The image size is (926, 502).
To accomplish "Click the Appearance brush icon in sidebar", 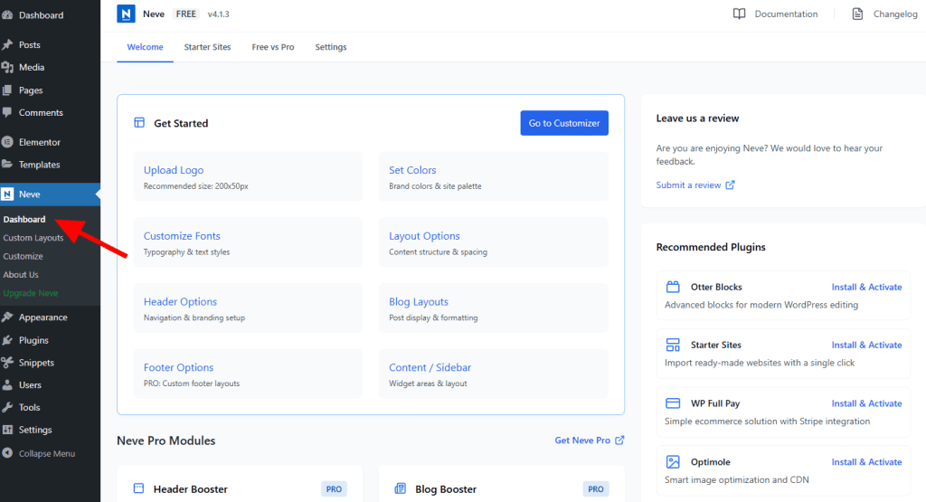I will point(7,317).
